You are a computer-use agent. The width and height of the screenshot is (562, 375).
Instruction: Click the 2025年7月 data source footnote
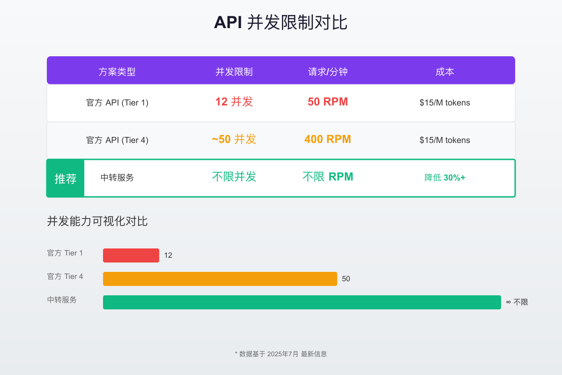[x=281, y=354]
